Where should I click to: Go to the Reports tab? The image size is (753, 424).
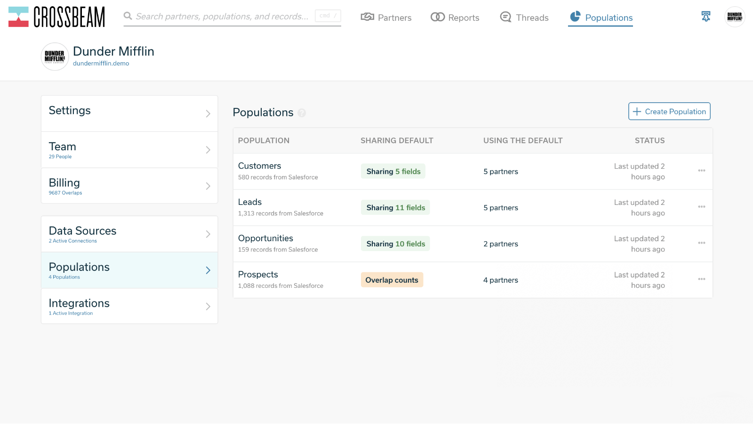coord(455,17)
